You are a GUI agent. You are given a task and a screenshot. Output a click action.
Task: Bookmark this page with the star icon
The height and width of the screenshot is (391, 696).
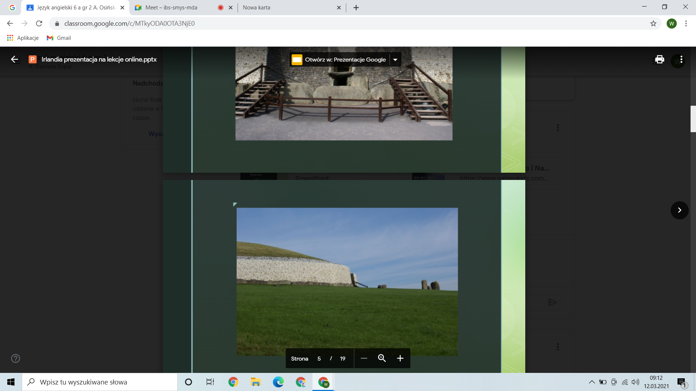(653, 24)
